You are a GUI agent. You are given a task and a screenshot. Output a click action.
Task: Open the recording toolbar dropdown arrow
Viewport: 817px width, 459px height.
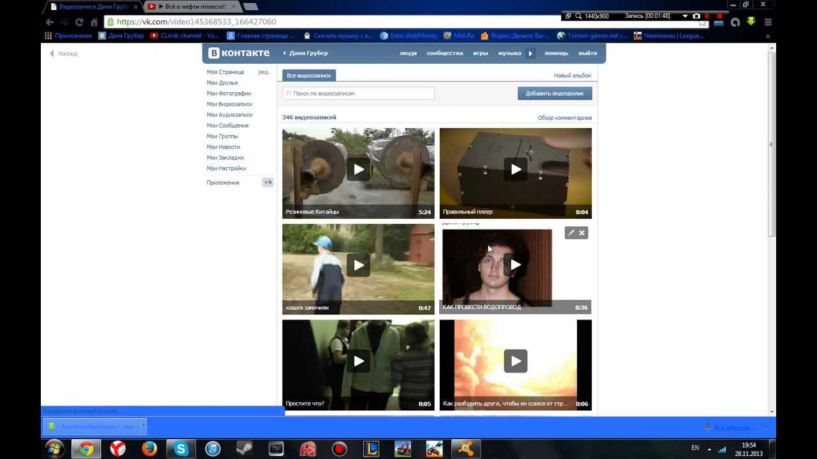tap(685, 16)
